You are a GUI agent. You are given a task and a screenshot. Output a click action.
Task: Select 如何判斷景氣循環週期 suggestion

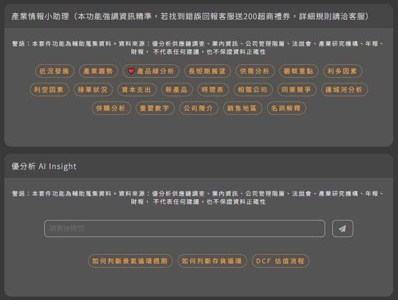(130, 261)
